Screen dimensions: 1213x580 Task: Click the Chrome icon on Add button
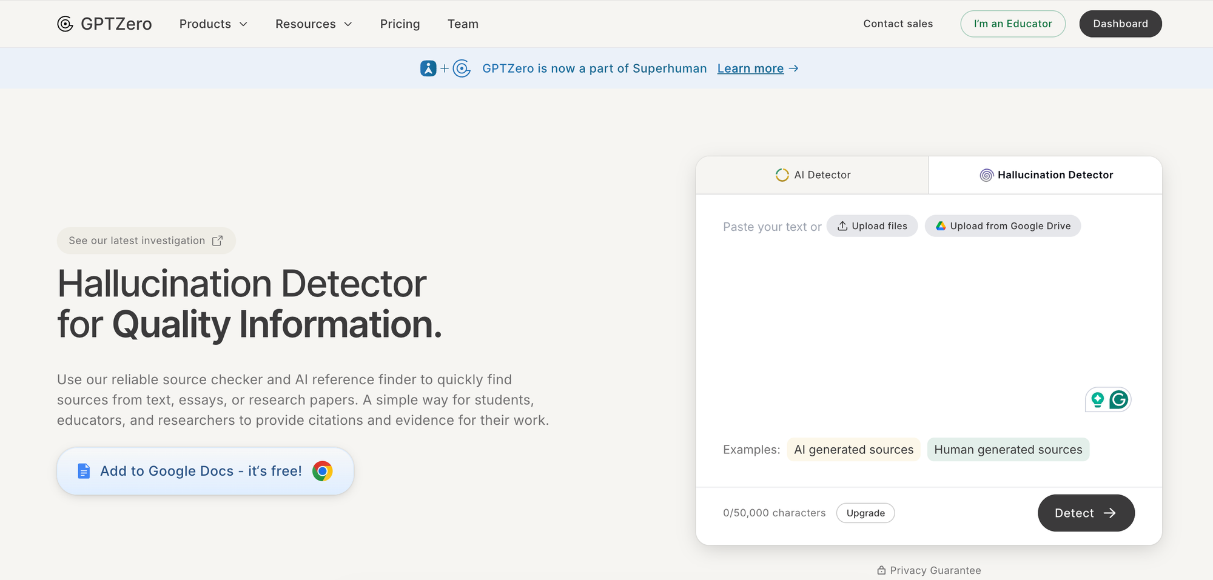(323, 471)
